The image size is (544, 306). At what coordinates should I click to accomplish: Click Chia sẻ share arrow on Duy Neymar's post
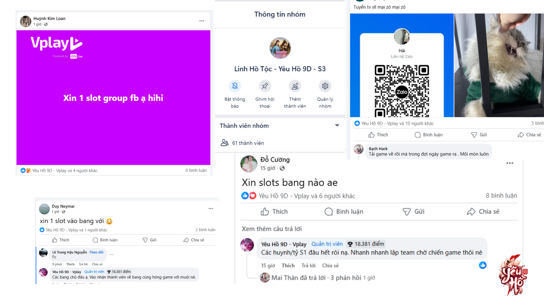[x=186, y=240]
